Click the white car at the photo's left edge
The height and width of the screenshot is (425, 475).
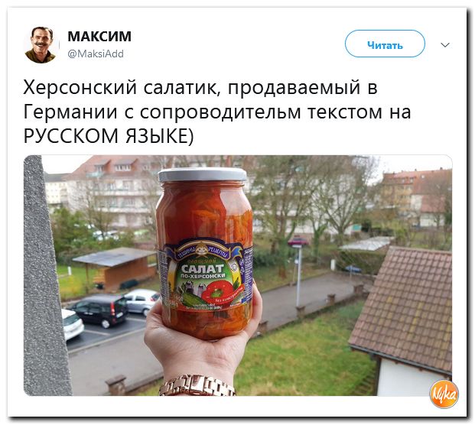(72, 323)
